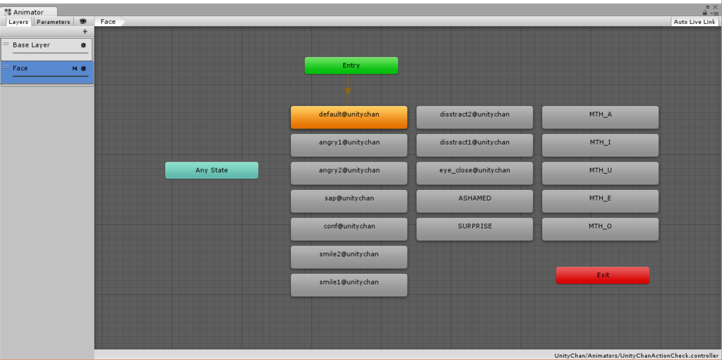This screenshot has width=722, height=360.
Task: Select the Face layer row
Action: tap(47, 73)
